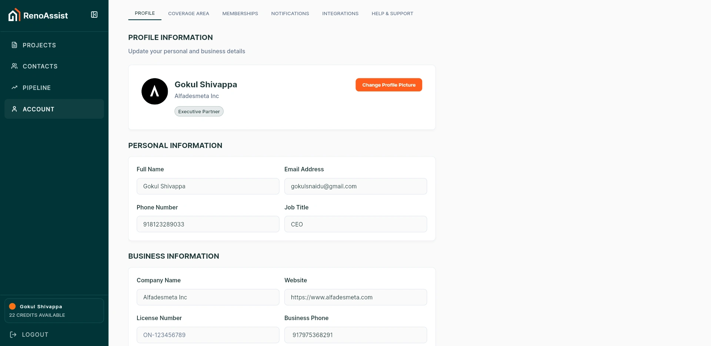711x346 pixels.
Task: Select the Website input field
Action: point(355,298)
